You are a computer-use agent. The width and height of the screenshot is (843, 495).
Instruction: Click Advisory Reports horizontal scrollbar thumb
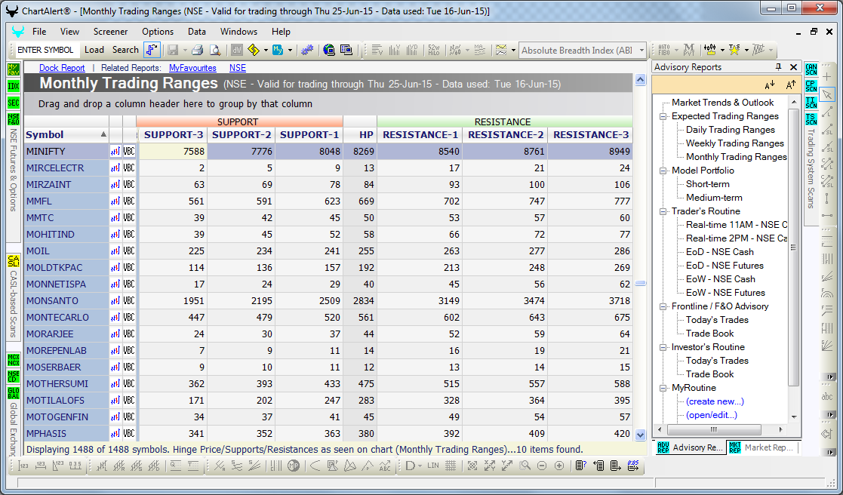tap(714, 429)
